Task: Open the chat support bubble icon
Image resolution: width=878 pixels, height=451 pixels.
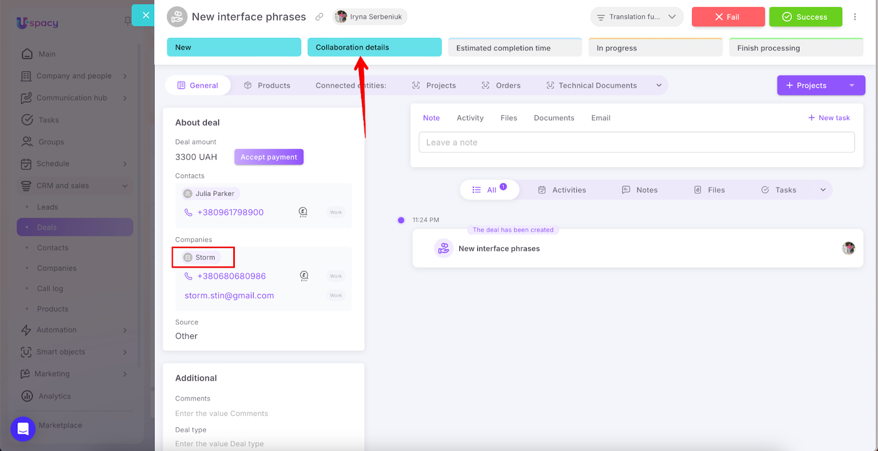Action: coord(23,429)
